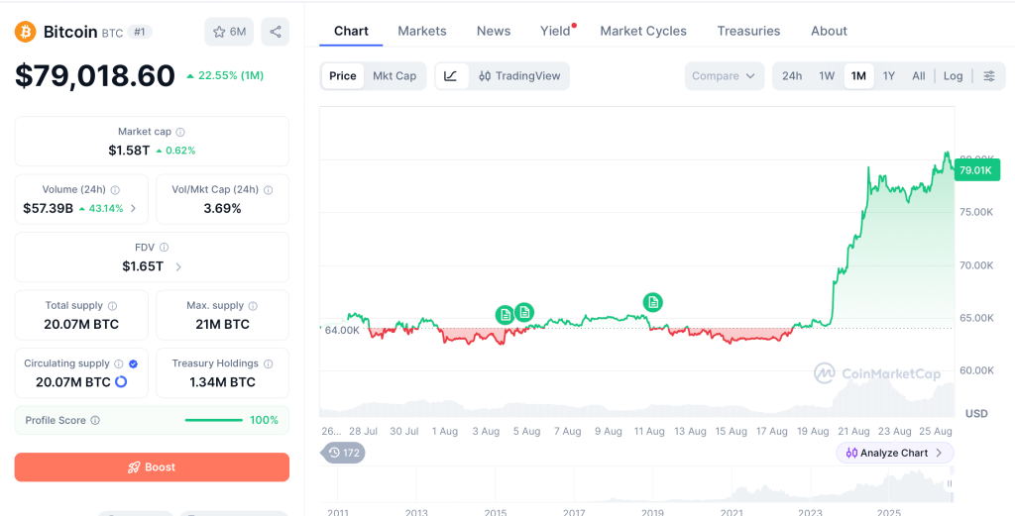This screenshot has height=516, width=1015.
Task: Expand the 24h Volume chevron
Action: pos(134,208)
